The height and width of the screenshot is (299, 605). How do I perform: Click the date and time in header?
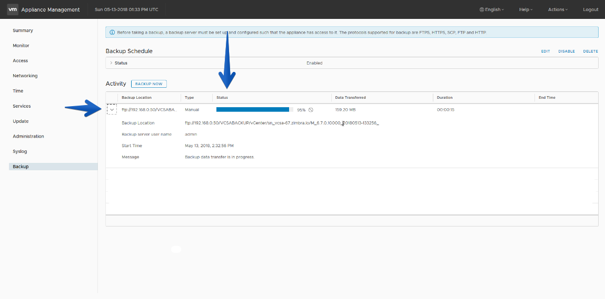tap(126, 9)
